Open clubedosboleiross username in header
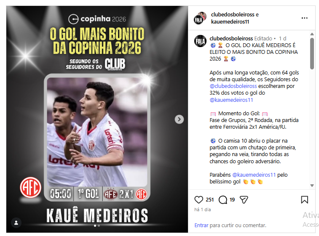The image size is (319, 236). [x=233, y=15]
